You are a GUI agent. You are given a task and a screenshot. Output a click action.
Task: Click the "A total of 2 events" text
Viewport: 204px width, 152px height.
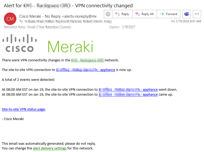tap(28, 80)
